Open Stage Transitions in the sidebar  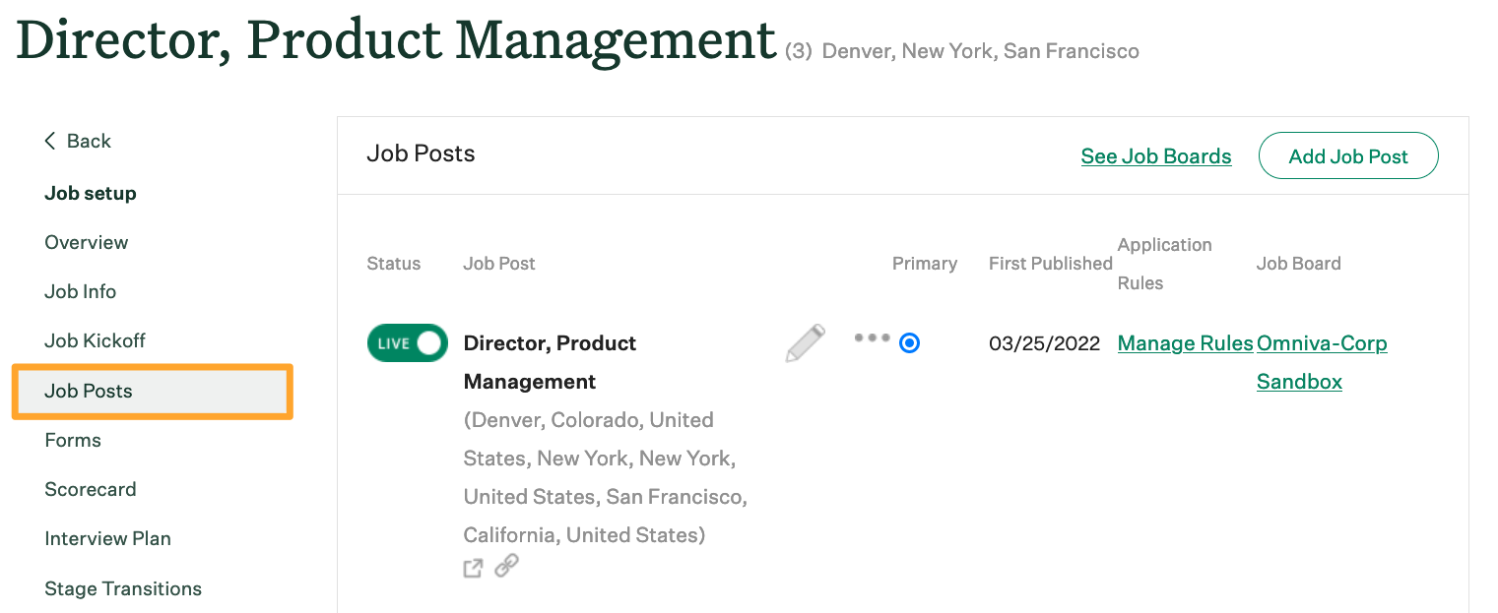[x=122, y=588]
